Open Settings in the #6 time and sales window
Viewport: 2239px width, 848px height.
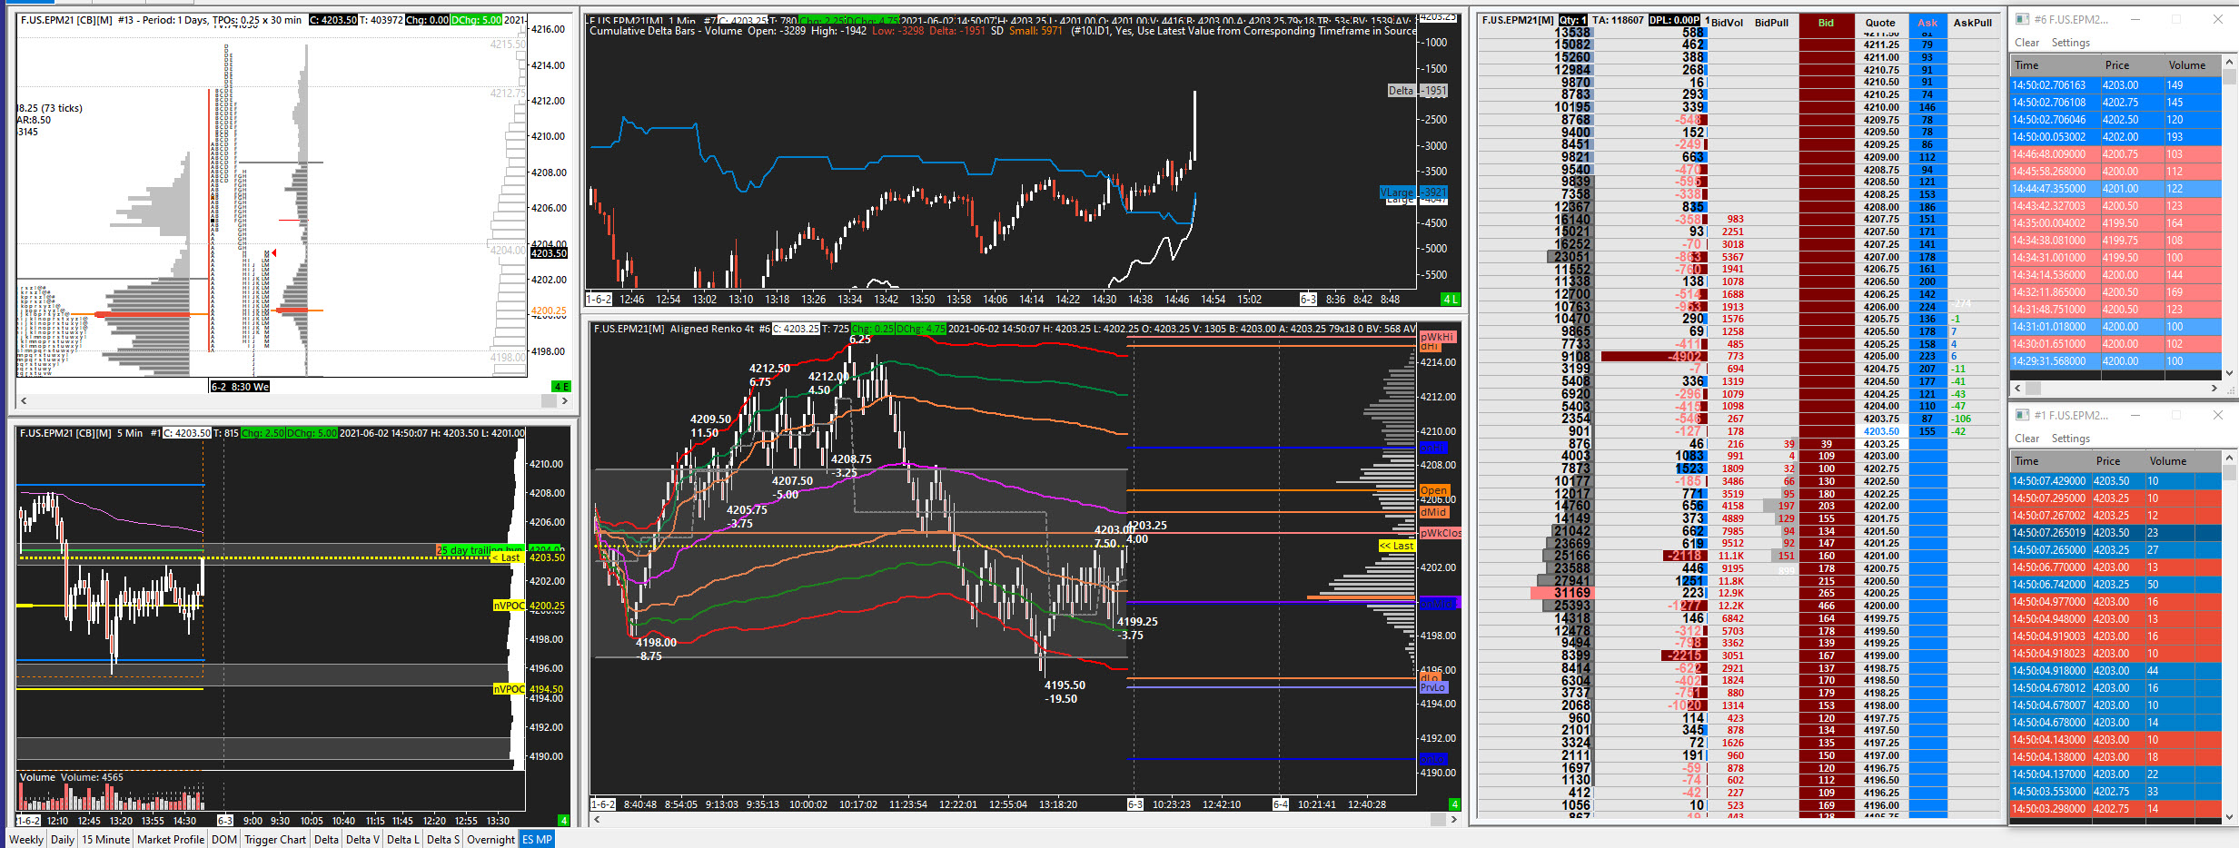tap(2070, 43)
